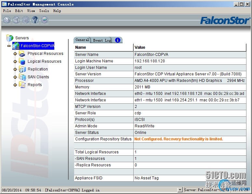Select FalconStor-CDPVA in the tree

37,46
